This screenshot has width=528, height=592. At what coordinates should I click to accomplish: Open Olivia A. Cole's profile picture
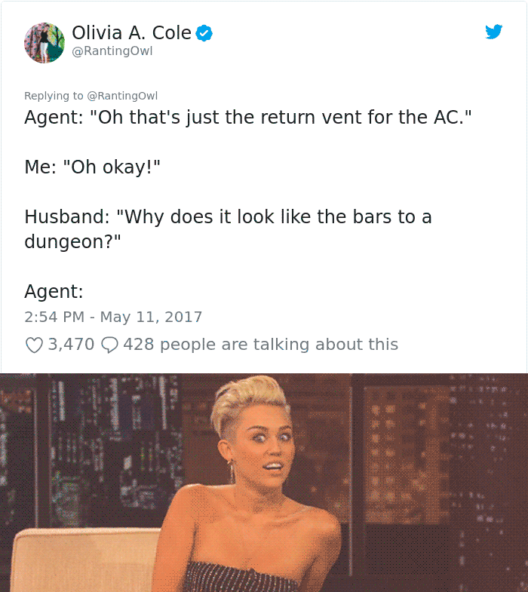(x=45, y=43)
